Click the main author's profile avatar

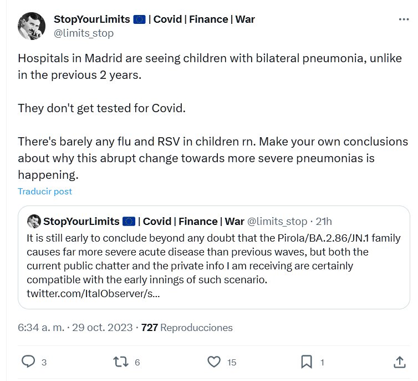(32, 26)
